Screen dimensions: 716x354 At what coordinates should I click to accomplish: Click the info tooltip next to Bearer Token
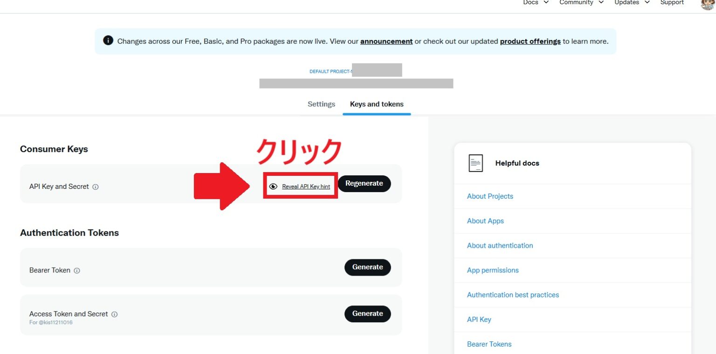click(77, 271)
